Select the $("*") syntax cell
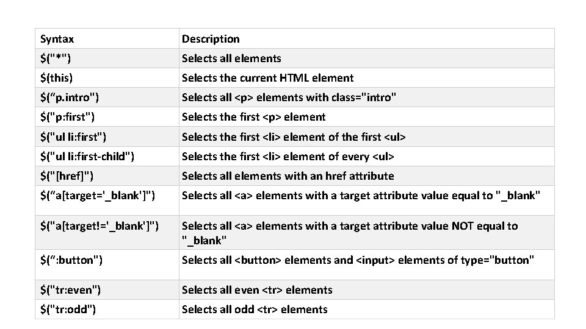 pyautogui.click(x=54, y=58)
